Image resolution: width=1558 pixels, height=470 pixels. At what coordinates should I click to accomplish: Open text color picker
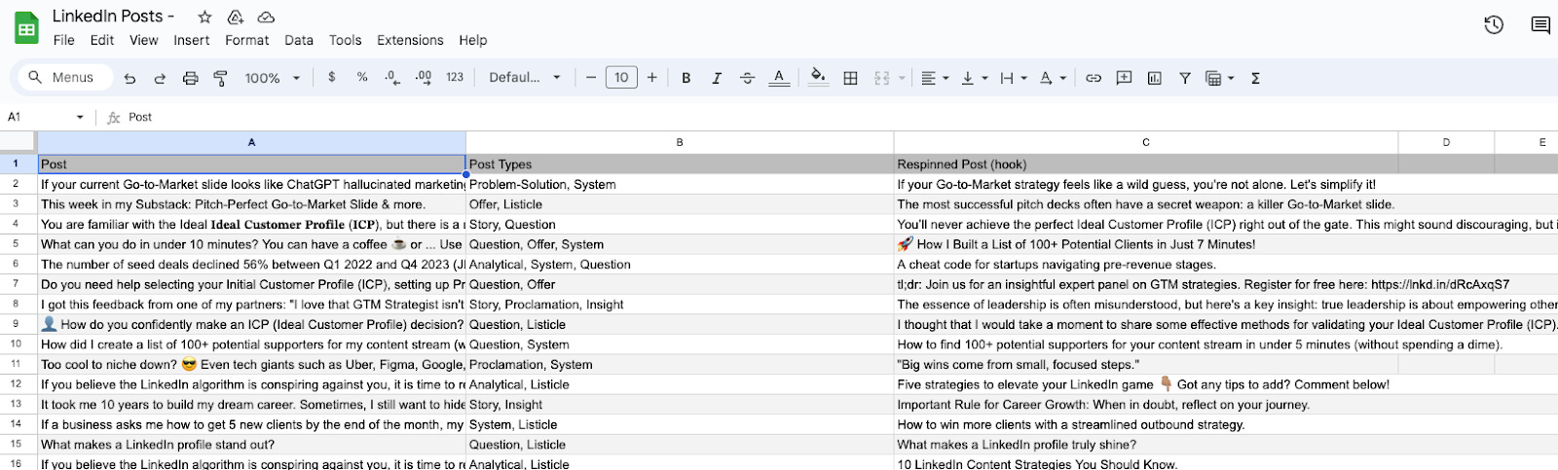(x=778, y=78)
